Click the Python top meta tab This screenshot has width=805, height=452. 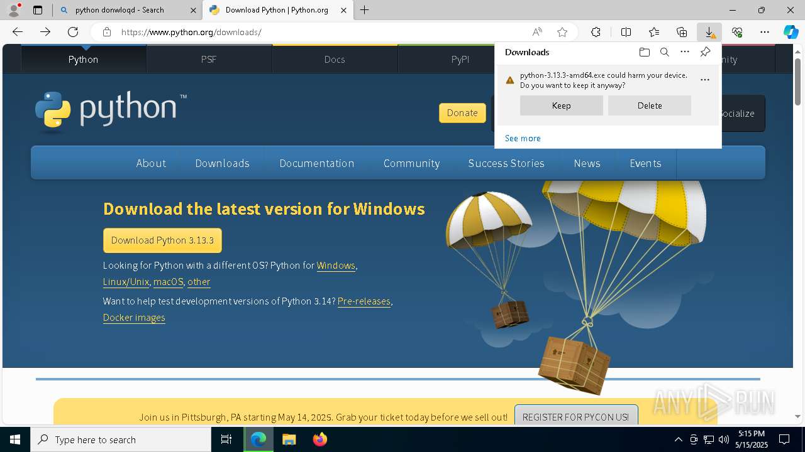(x=84, y=59)
